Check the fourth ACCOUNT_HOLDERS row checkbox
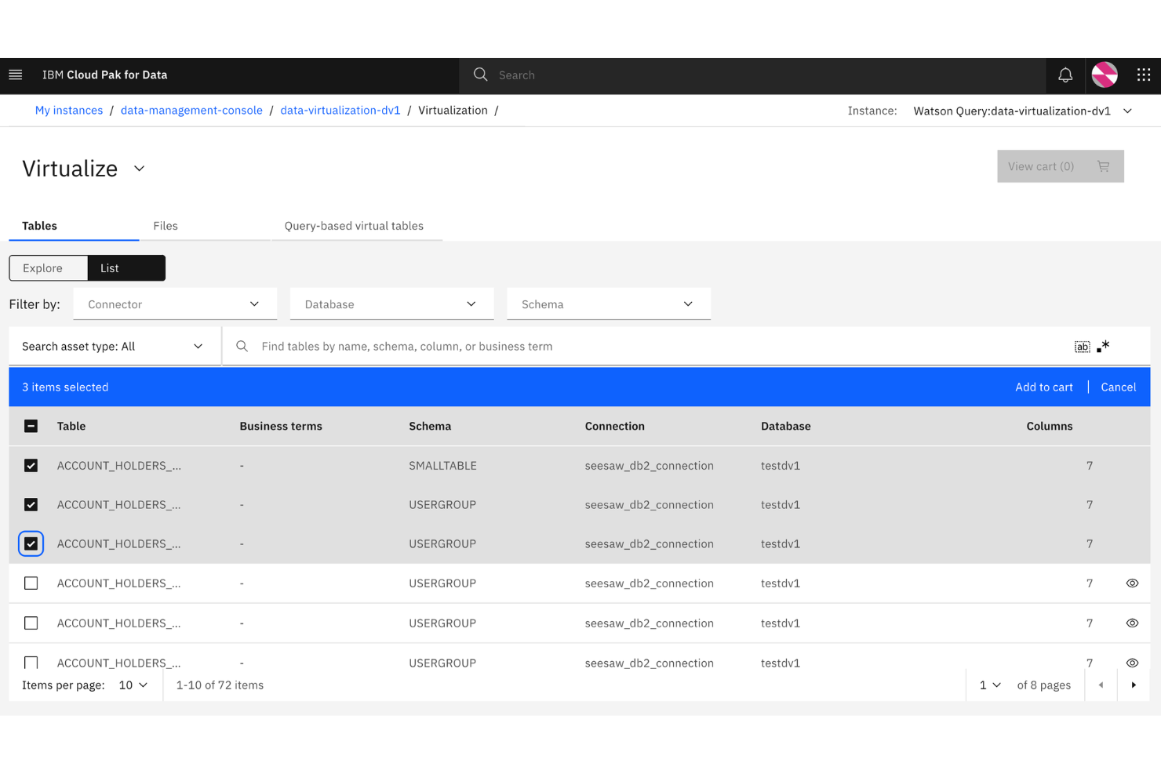 (x=31, y=583)
